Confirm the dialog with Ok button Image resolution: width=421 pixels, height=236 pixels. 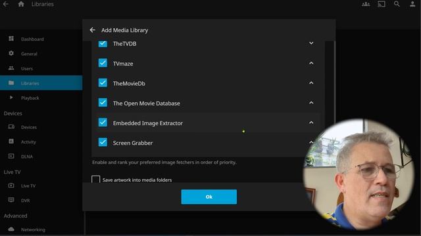209,197
